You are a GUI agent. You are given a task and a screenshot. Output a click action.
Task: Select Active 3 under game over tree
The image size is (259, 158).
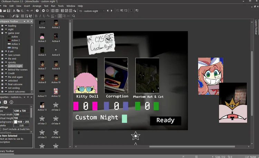click(x=16, y=44)
